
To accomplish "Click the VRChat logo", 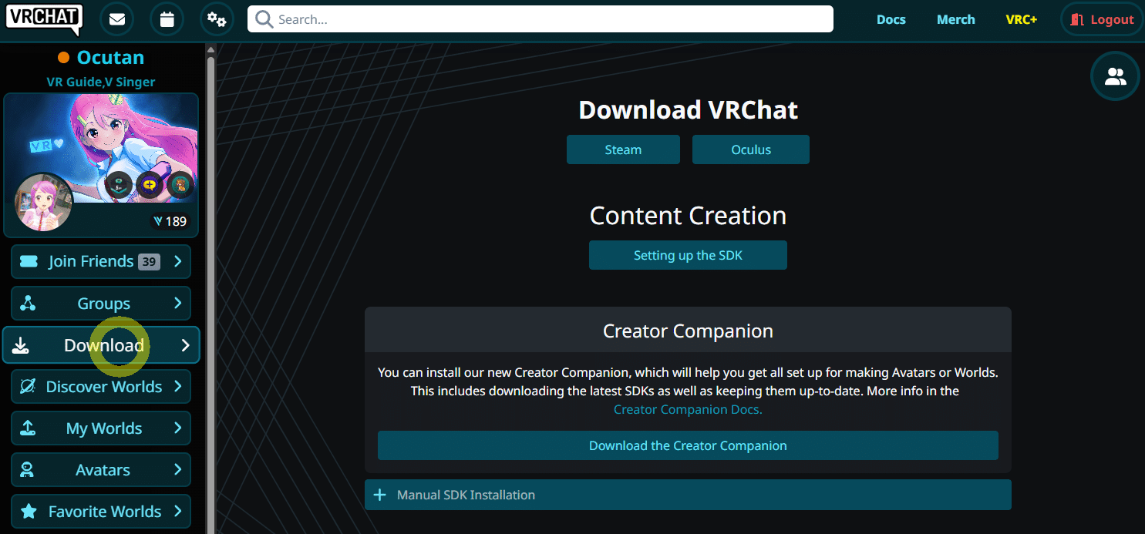I will click(x=44, y=19).
